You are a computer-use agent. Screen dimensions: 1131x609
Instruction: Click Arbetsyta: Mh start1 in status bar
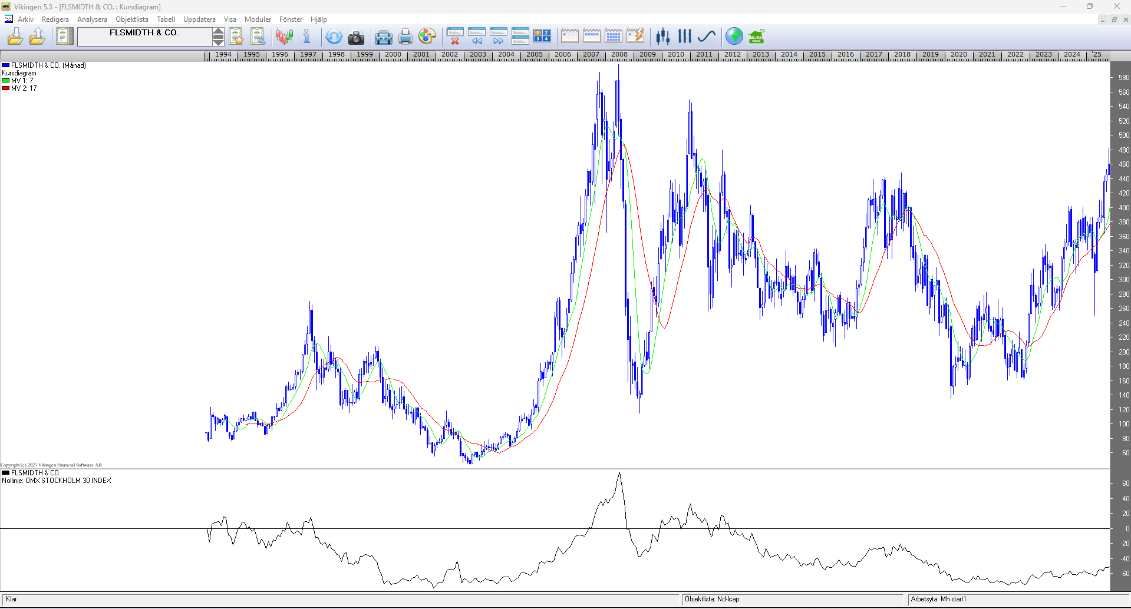coord(938,599)
